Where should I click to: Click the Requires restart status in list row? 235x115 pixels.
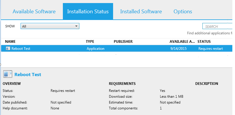(211, 49)
